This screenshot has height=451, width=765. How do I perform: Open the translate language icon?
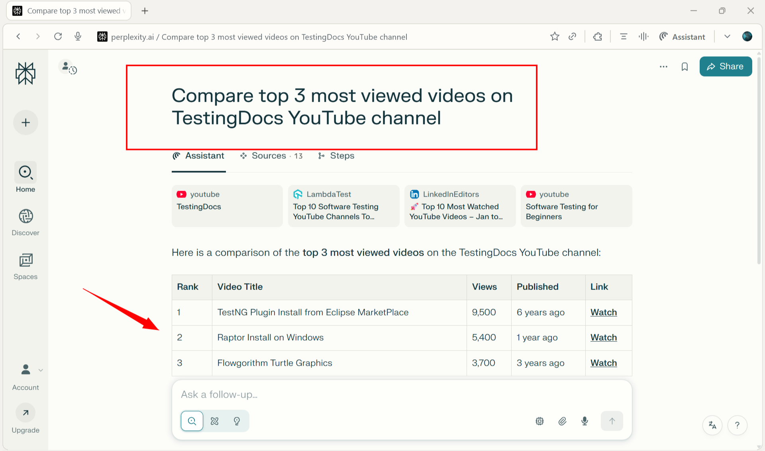[712, 425]
